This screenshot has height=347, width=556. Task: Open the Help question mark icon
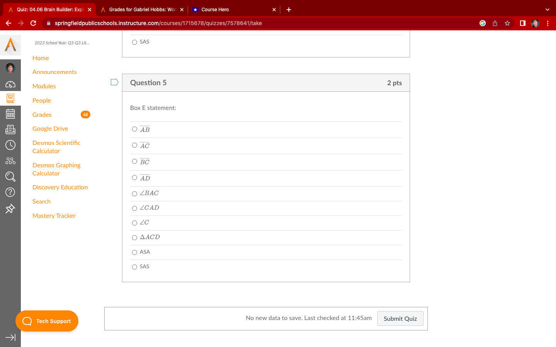point(10,192)
